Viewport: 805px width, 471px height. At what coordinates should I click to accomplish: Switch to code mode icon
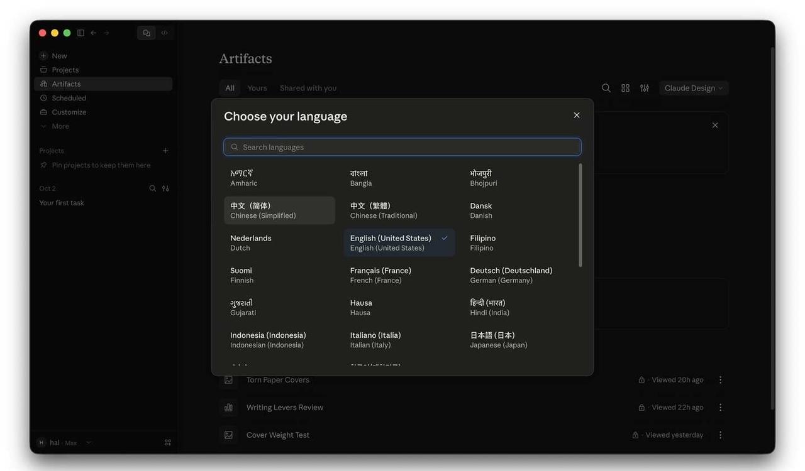click(x=164, y=33)
